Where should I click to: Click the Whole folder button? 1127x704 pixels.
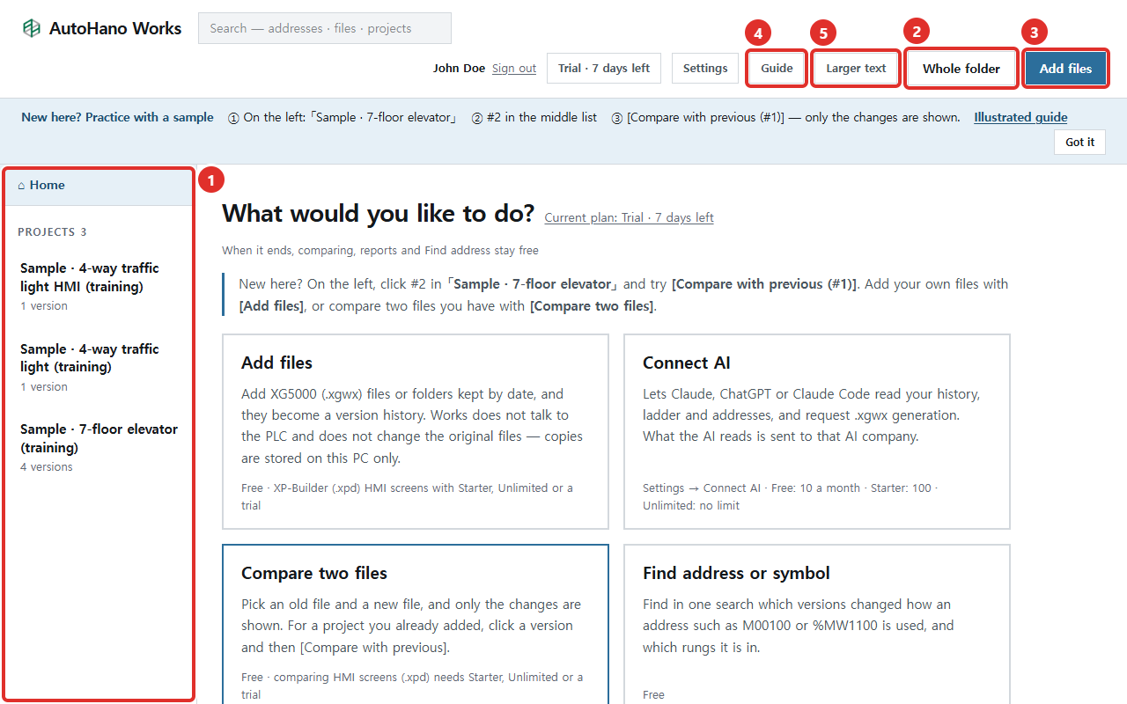(x=961, y=69)
